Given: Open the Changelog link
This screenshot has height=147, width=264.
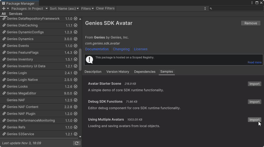Looking at the screenshot, I should click(x=121, y=49).
